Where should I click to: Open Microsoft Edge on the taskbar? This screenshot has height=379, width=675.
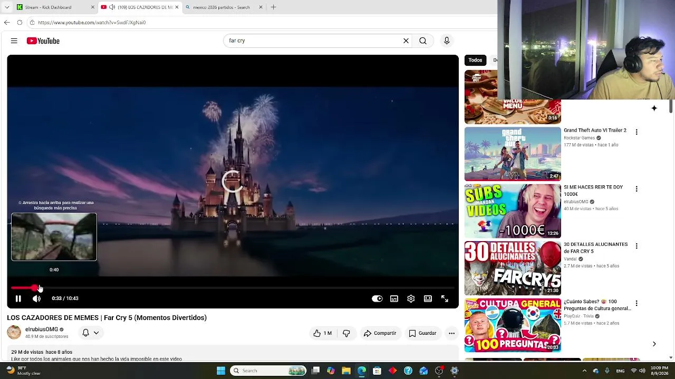tap(362, 371)
